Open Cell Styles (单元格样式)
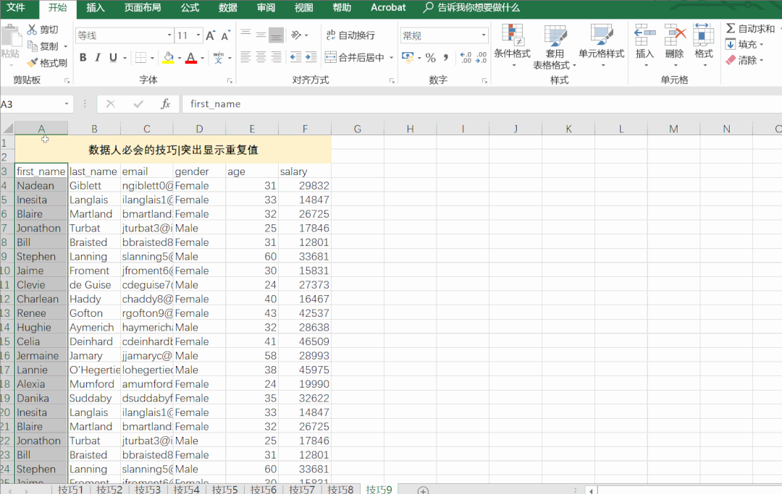The width and height of the screenshot is (782, 494). click(x=602, y=45)
